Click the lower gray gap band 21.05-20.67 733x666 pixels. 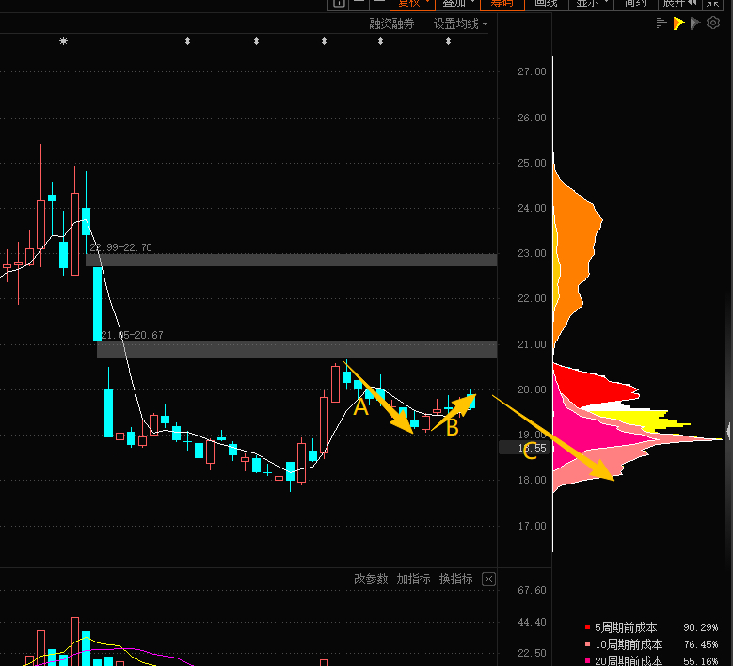(x=296, y=350)
